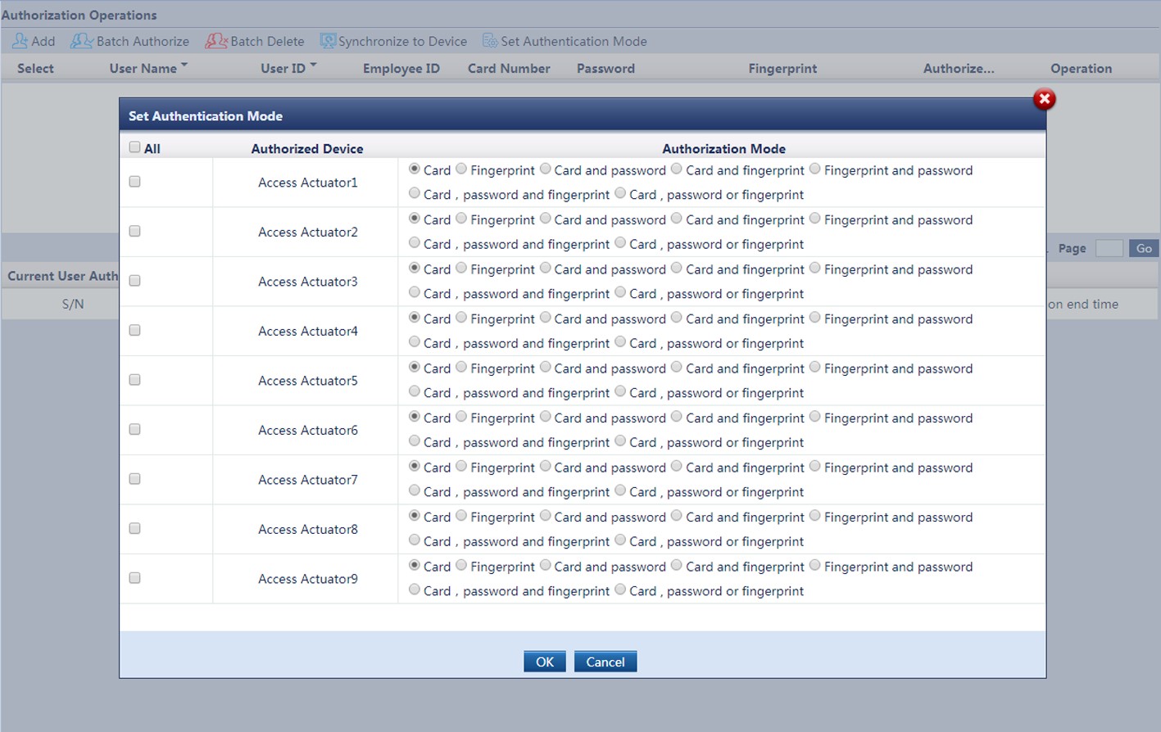Select Card and fingerprint for Access Actuator6
Image resolution: width=1161 pixels, height=732 pixels.
(x=676, y=416)
